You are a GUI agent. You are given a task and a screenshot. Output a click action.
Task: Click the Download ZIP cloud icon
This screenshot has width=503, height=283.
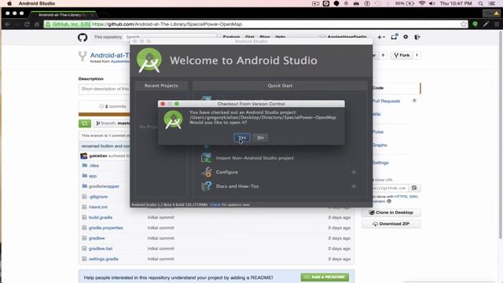coord(375,224)
